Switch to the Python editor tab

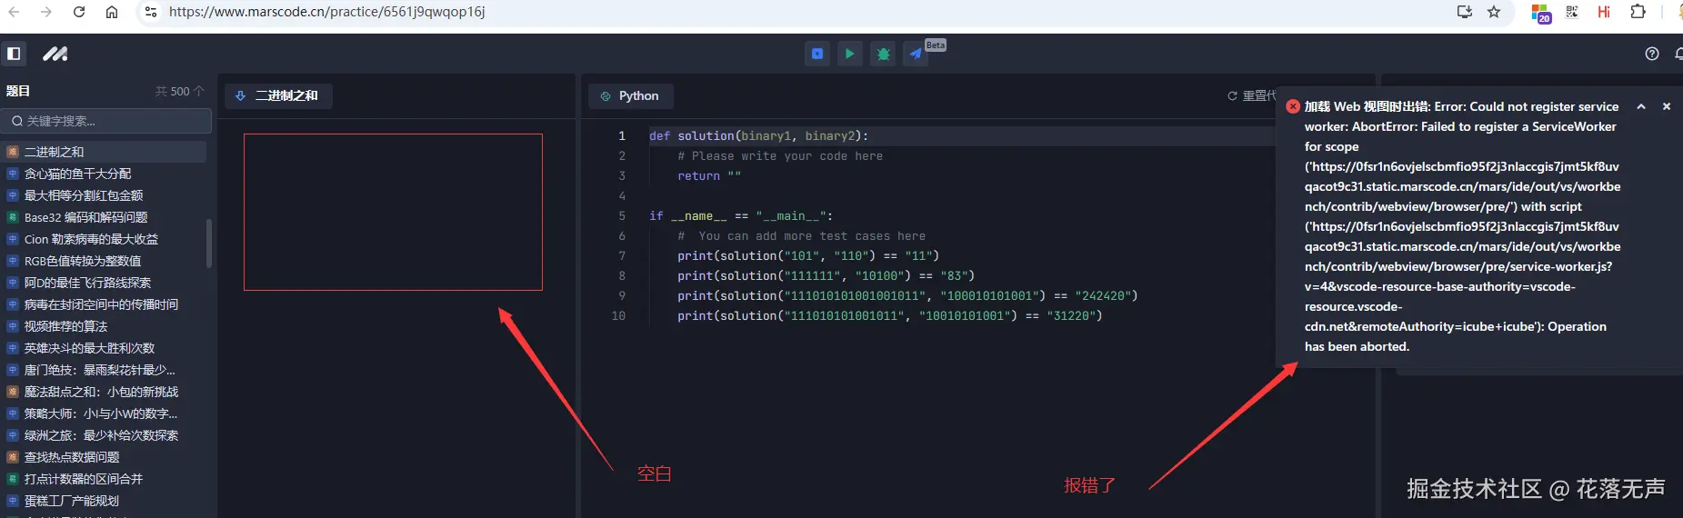click(629, 95)
